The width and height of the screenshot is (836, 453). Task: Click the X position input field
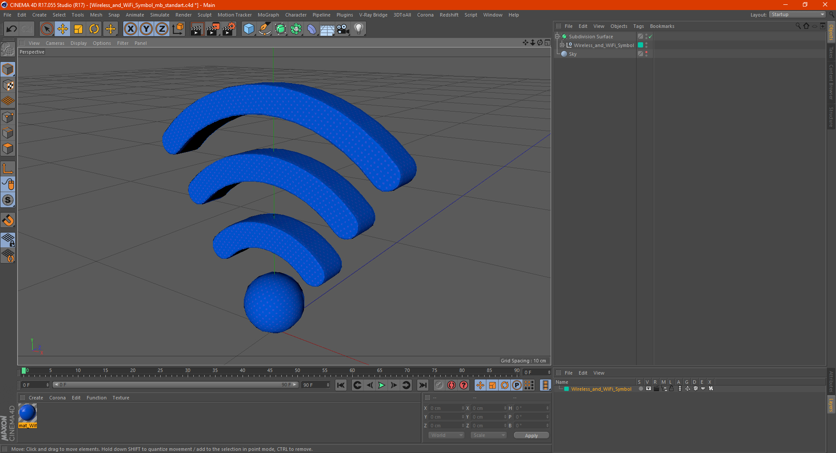coord(446,408)
